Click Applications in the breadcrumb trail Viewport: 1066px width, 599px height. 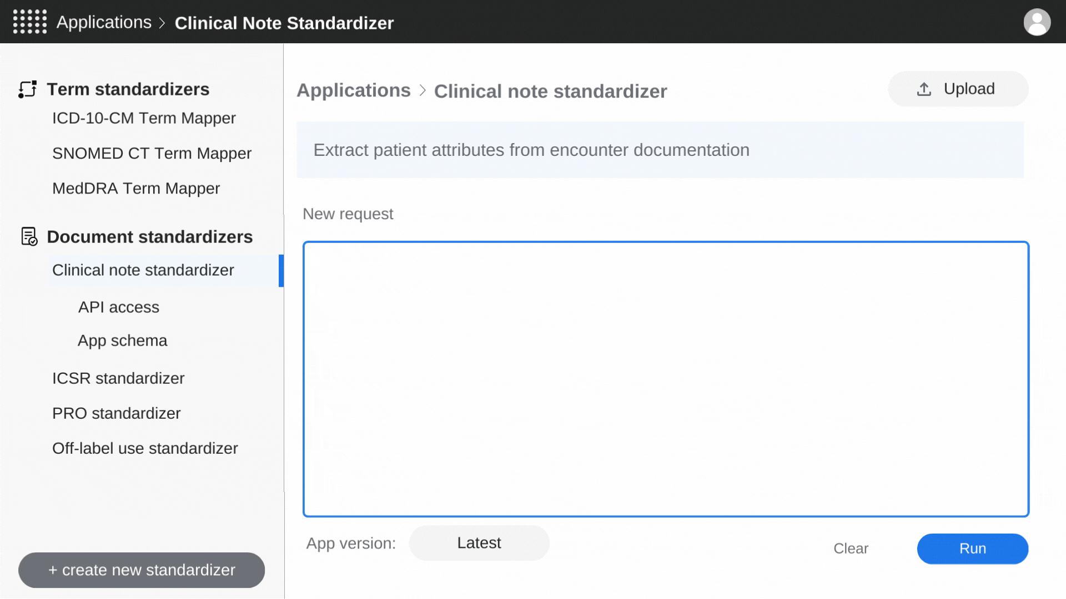point(353,90)
